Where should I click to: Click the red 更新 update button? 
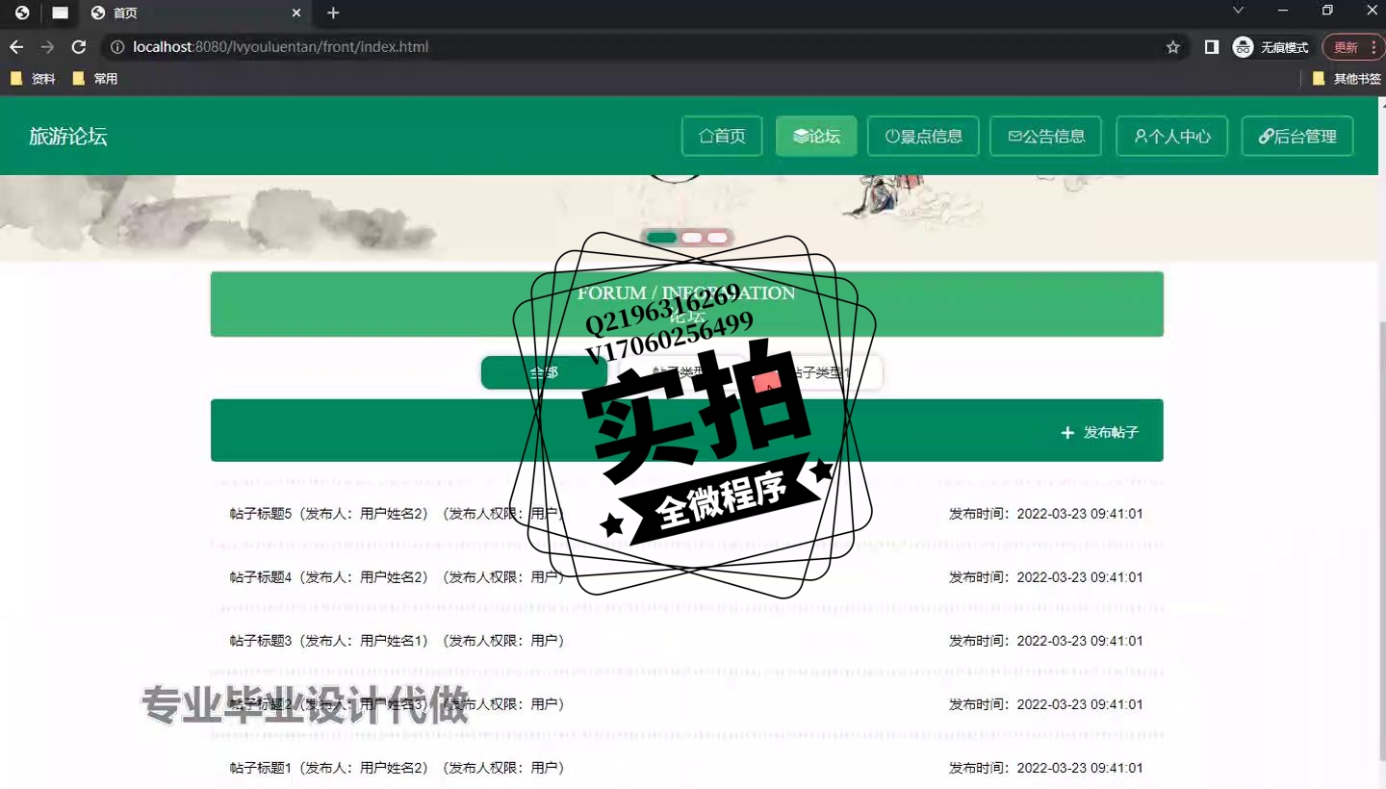point(1353,47)
